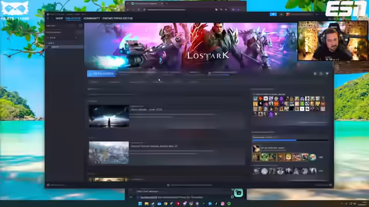
Task: Add Lost Ark to favorites with heart icon
Action: pyautogui.click(x=327, y=74)
